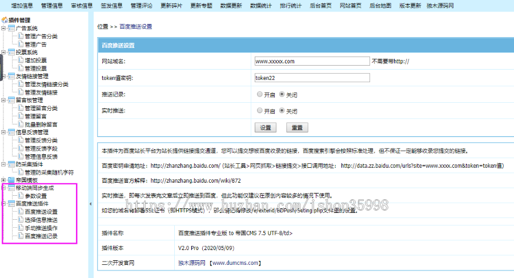The height and width of the screenshot is (278, 514).
Task: Open 管理留言 tree item
Action: pyautogui.click(x=35, y=116)
